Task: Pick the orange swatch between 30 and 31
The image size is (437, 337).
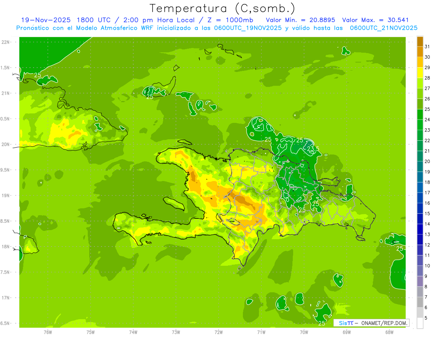Action: click(x=420, y=52)
